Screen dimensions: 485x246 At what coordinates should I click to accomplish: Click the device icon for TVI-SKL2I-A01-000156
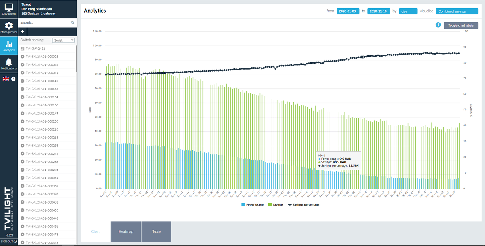pos(22,89)
